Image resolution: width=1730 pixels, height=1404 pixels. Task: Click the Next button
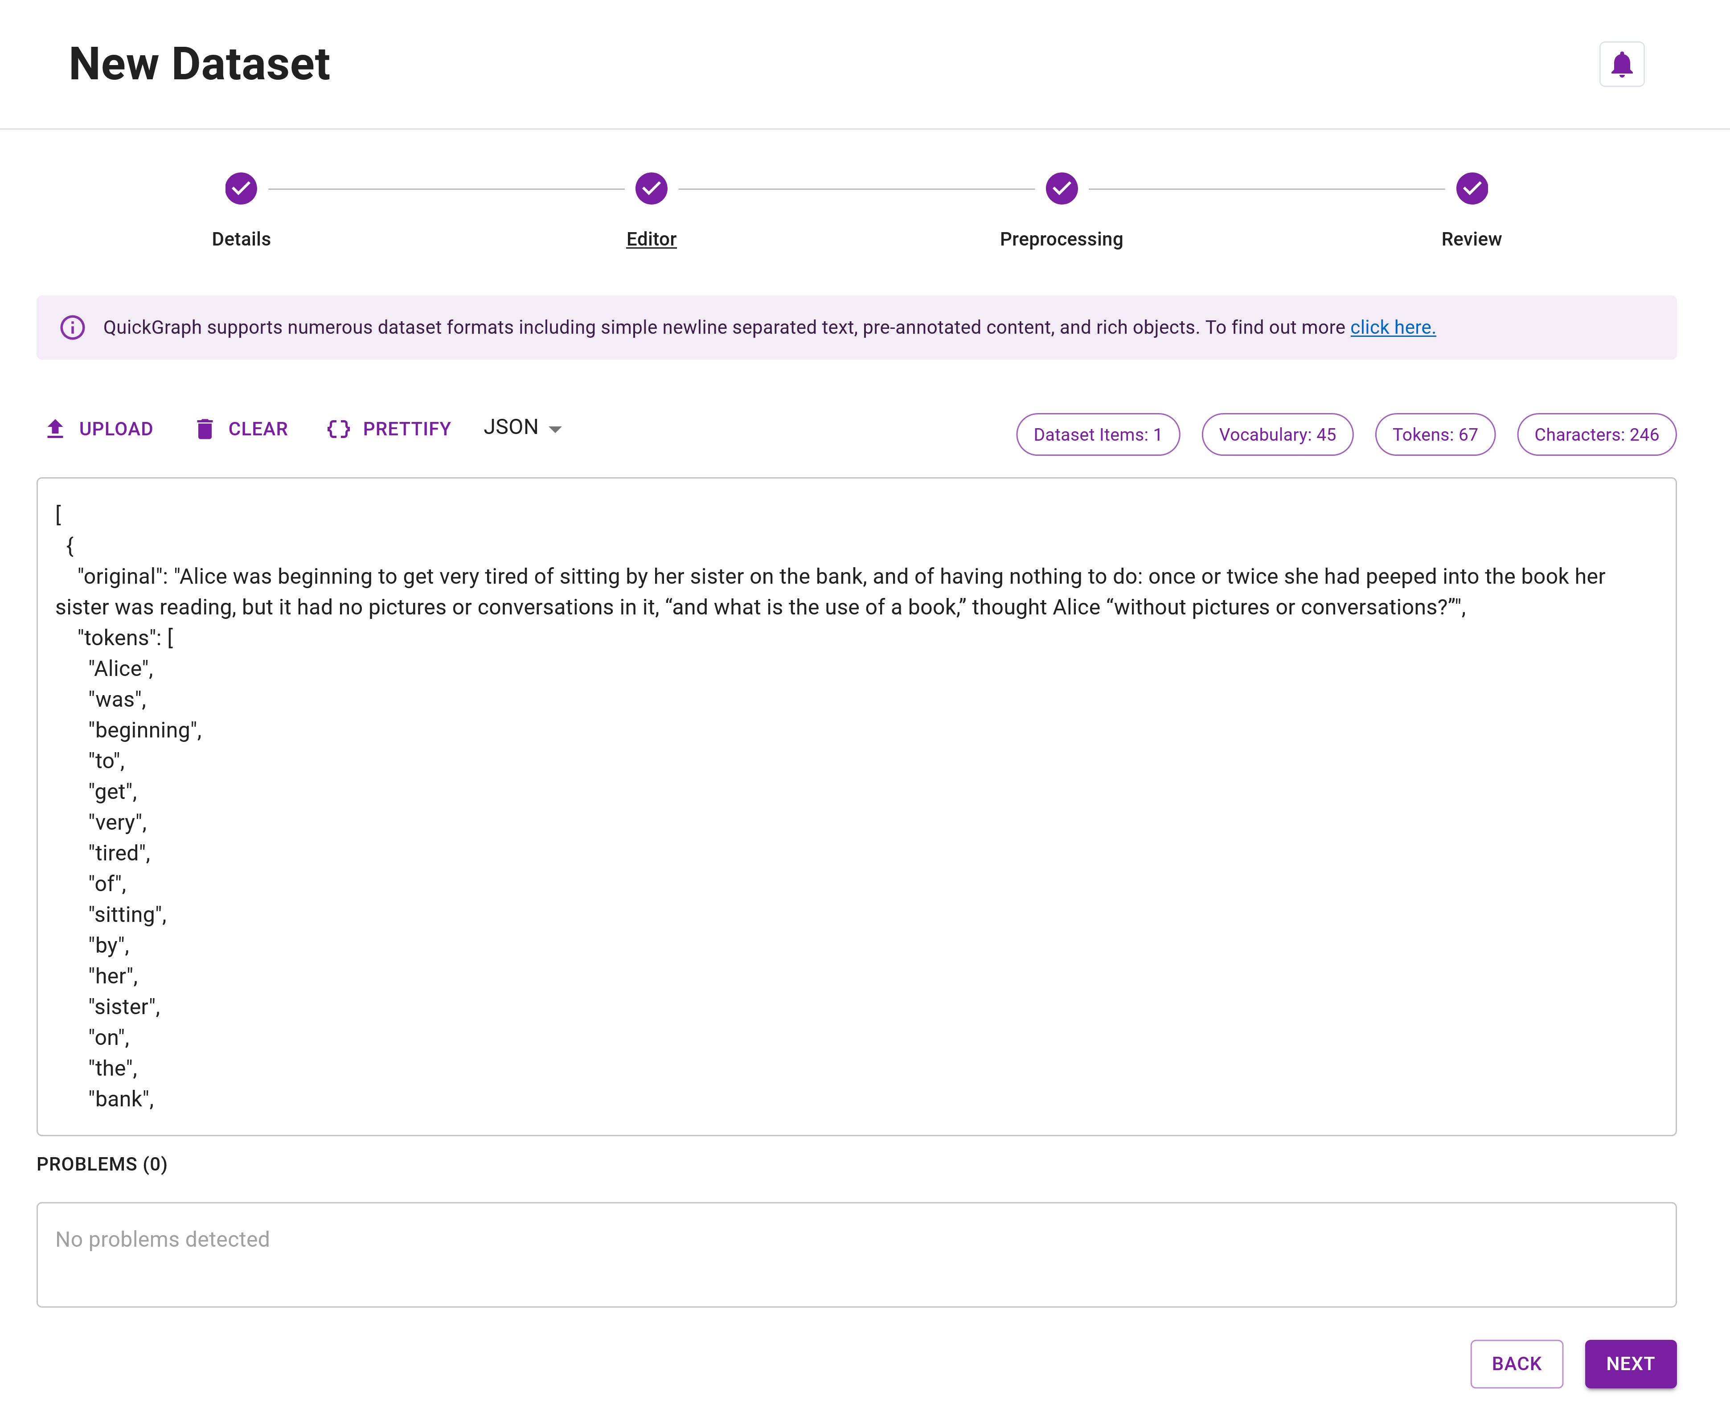pos(1631,1363)
